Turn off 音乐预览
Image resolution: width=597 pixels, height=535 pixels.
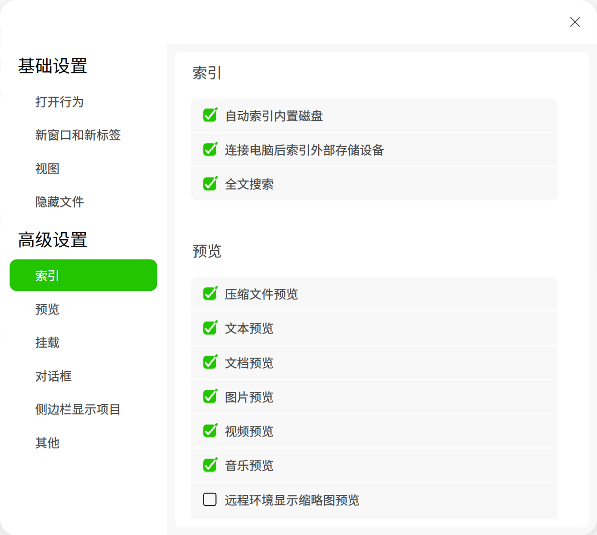pyautogui.click(x=210, y=465)
